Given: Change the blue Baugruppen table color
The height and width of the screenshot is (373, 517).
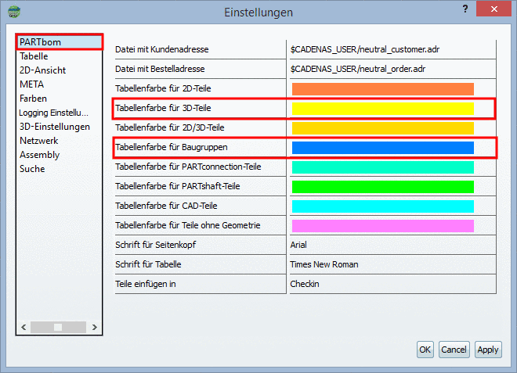Looking at the screenshot, I should pos(383,148).
